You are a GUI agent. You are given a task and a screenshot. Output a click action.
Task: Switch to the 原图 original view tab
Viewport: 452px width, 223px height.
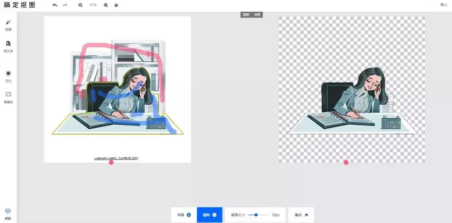coord(246,15)
